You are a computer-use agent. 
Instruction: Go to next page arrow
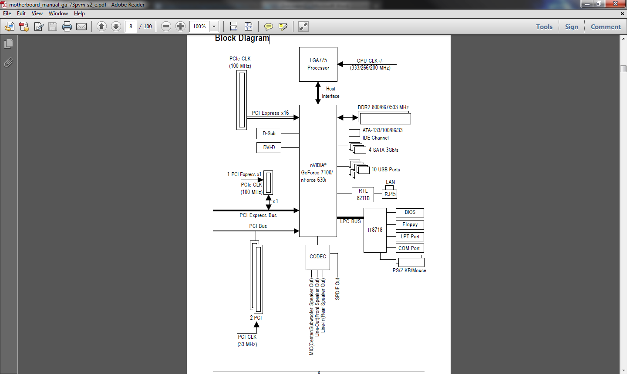(116, 27)
